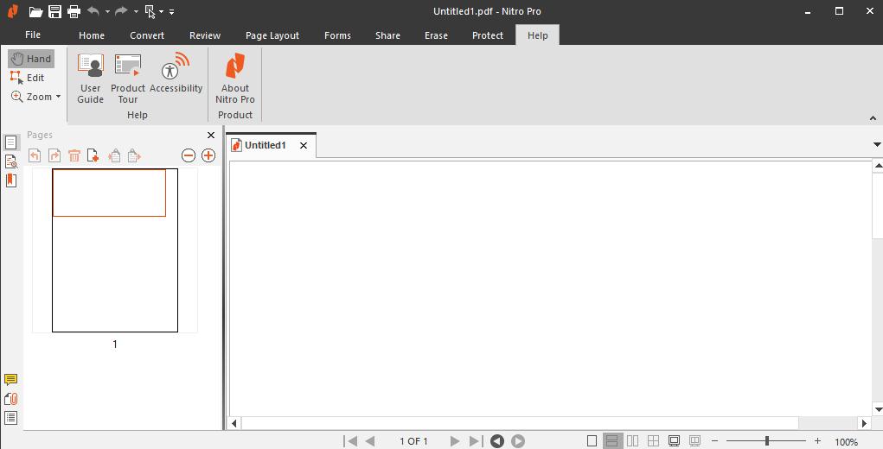Close the Pages panel
Screen dimensions: 883x449
coord(211,135)
